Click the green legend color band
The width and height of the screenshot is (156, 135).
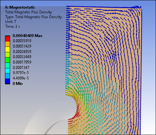coord(7,60)
